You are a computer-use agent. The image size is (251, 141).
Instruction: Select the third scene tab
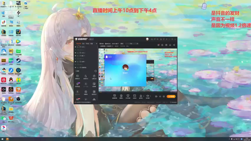[x=87, y=44]
